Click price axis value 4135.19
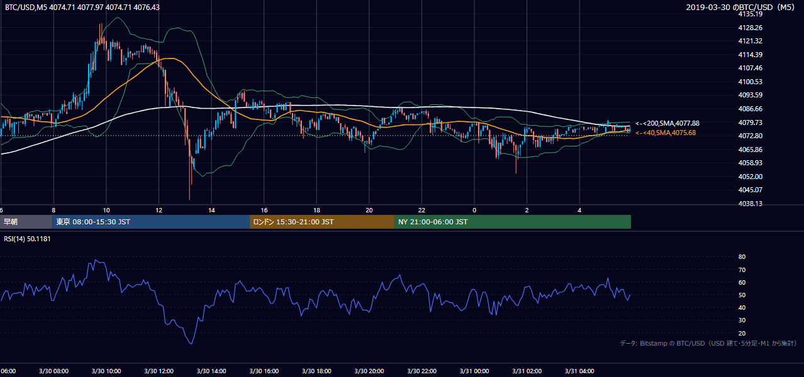The width and height of the screenshot is (804, 377). pos(750,14)
